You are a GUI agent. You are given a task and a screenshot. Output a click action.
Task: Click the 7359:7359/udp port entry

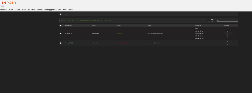tap(199, 33)
